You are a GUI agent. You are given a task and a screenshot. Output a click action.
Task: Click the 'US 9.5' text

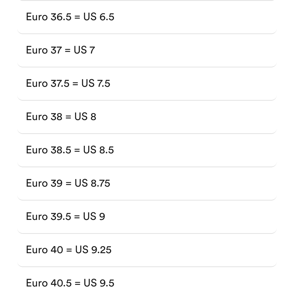point(99,283)
